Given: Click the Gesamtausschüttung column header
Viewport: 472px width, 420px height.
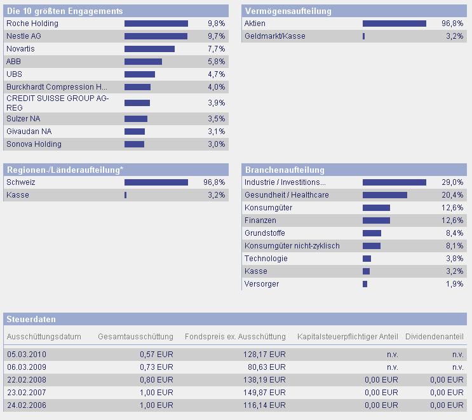Looking at the screenshot, I should [135, 337].
